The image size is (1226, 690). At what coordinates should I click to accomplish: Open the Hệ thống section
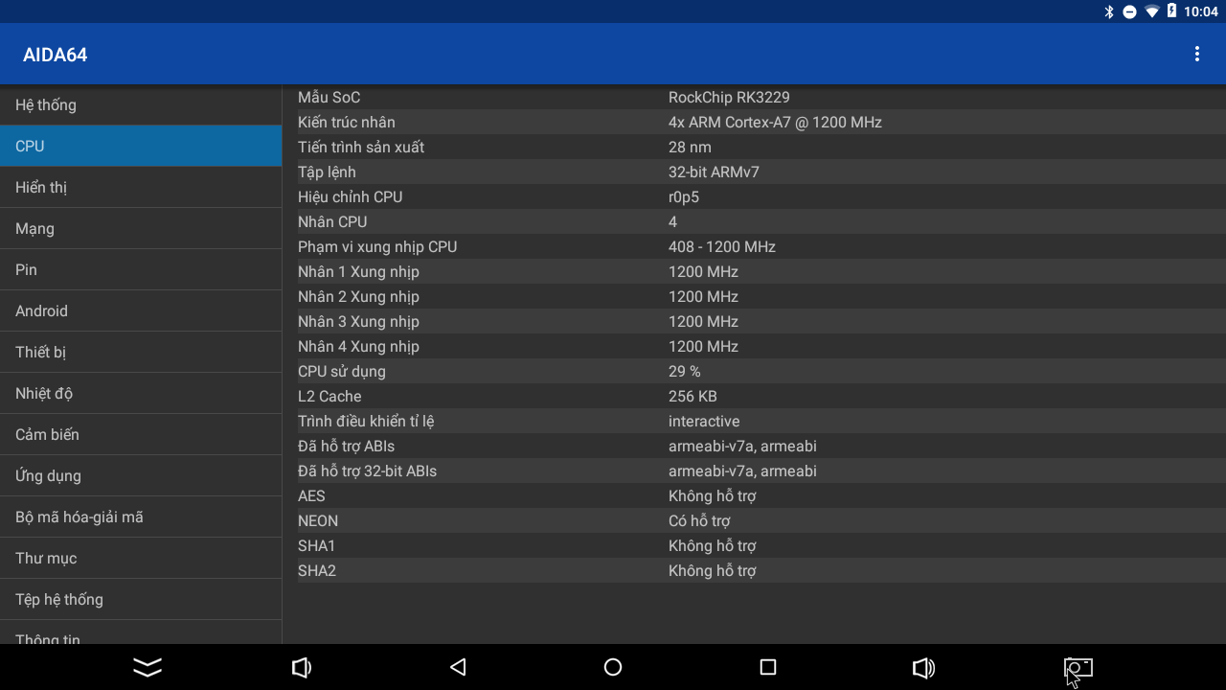[x=141, y=105]
